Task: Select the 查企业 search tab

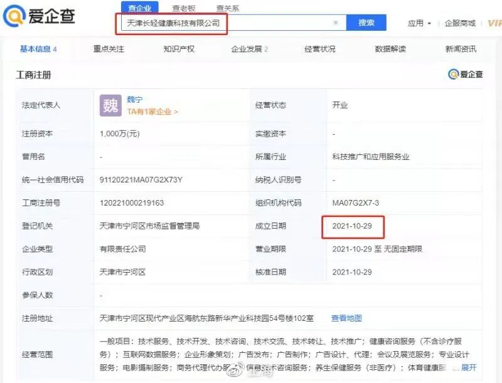Action: (140, 8)
